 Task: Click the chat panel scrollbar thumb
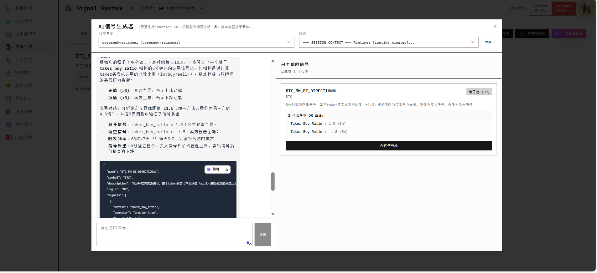pos(273,181)
